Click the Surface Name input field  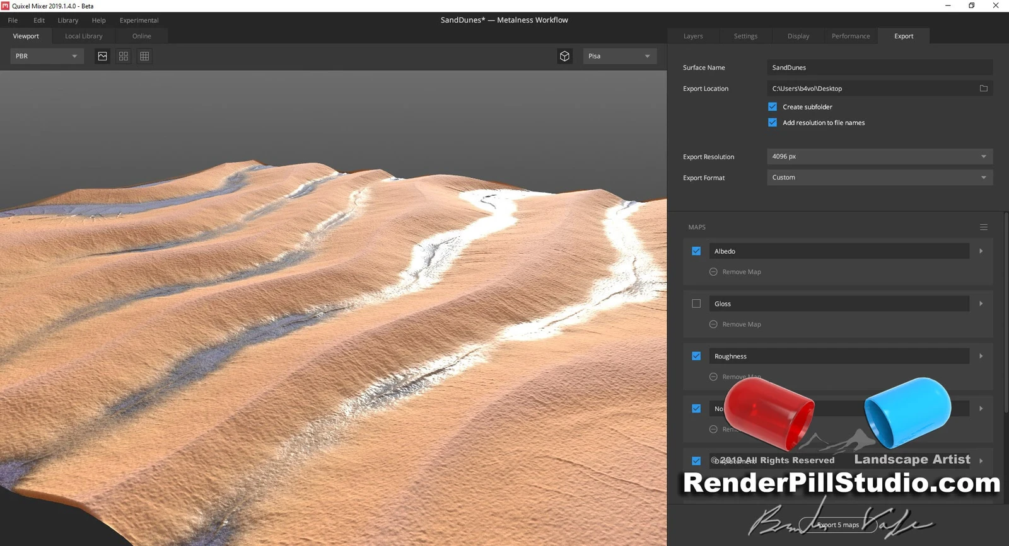pyautogui.click(x=880, y=67)
